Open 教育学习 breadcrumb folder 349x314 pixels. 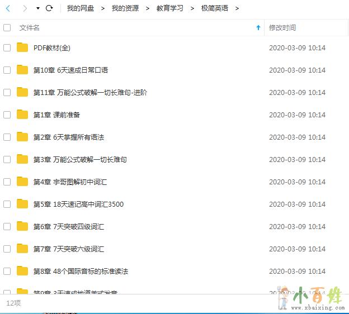pyautogui.click(x=169, y=8)
